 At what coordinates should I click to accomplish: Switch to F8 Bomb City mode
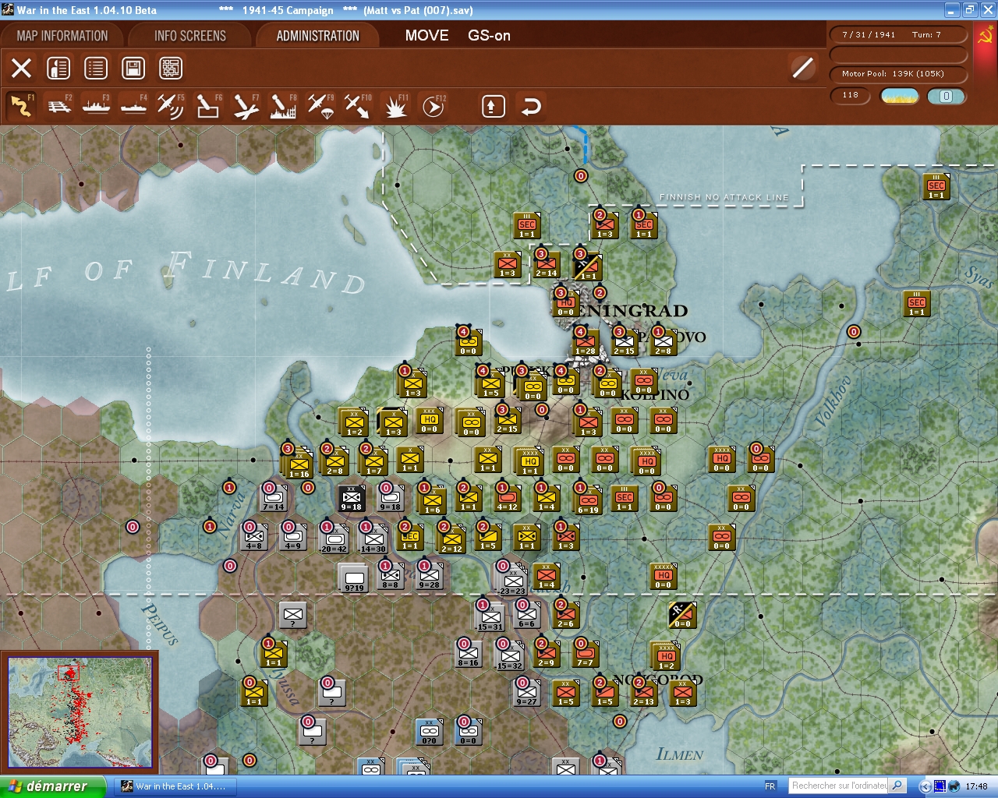pos(283,106)
